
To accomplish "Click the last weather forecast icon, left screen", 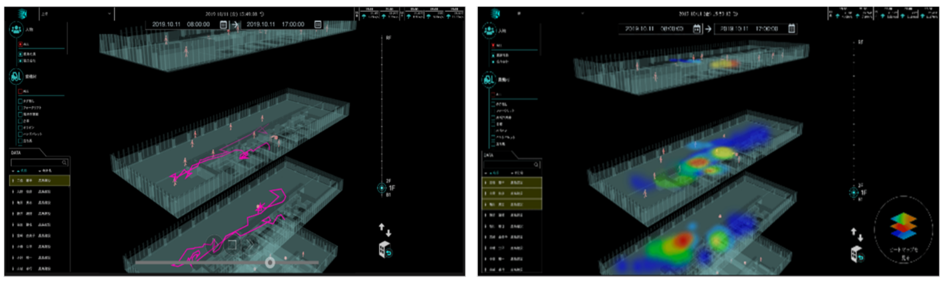I will 448,16.
